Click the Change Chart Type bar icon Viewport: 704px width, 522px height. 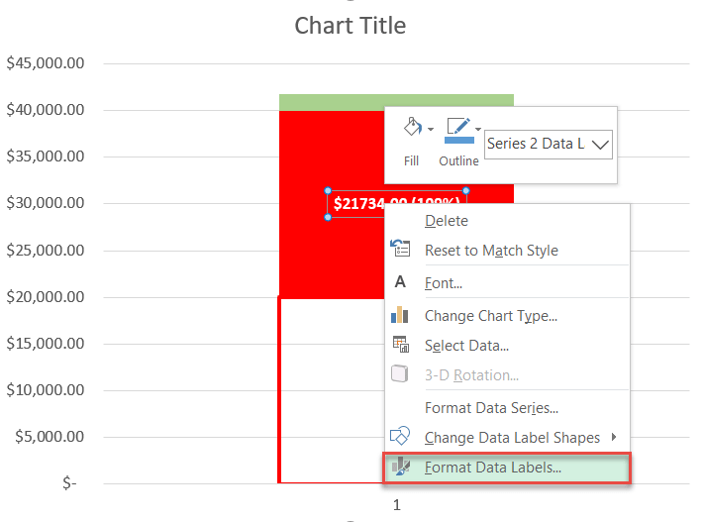point(400,315)
